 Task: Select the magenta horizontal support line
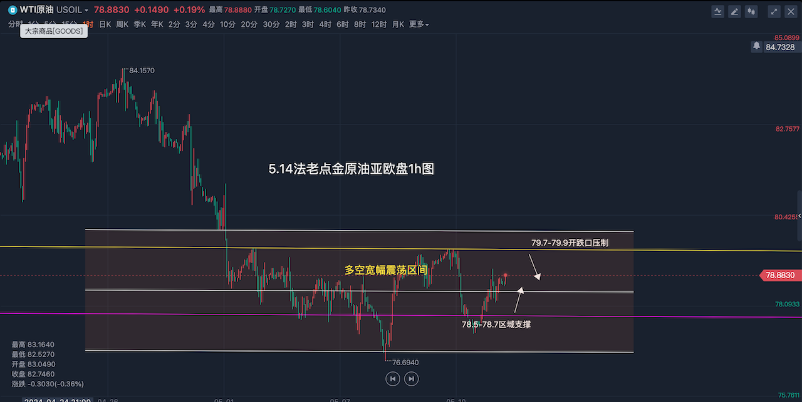coord(188,314)
